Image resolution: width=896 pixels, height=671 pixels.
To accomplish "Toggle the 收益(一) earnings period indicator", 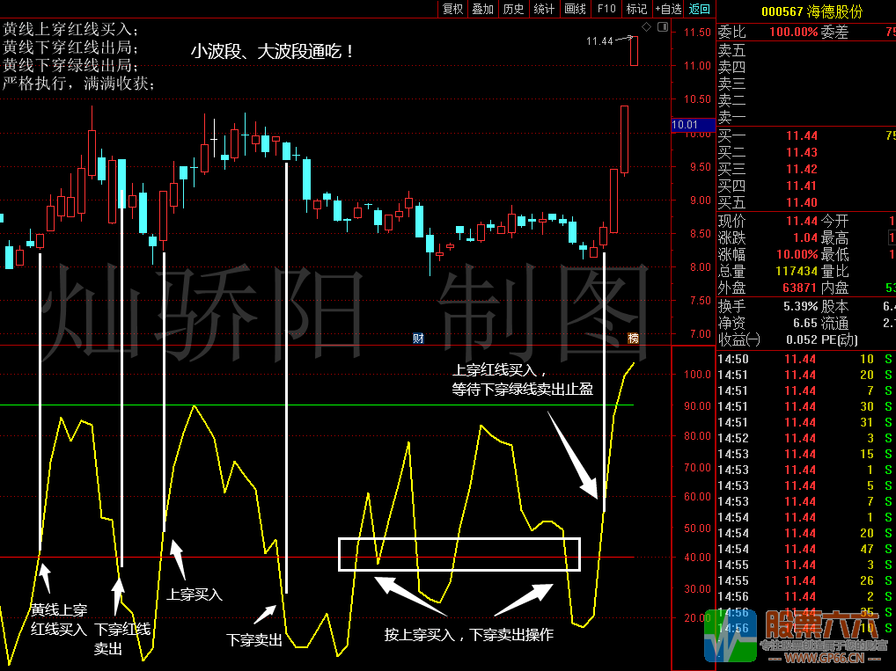I will click(739, 339).
